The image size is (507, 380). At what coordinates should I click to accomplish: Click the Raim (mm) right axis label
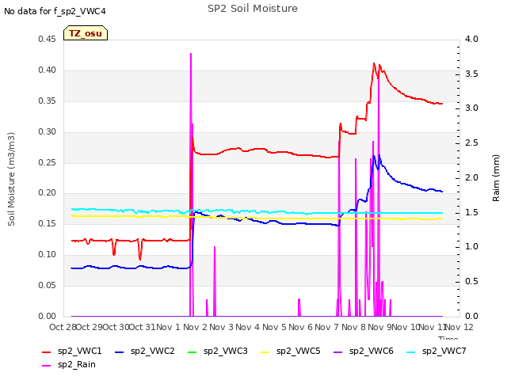pos(496,178)
